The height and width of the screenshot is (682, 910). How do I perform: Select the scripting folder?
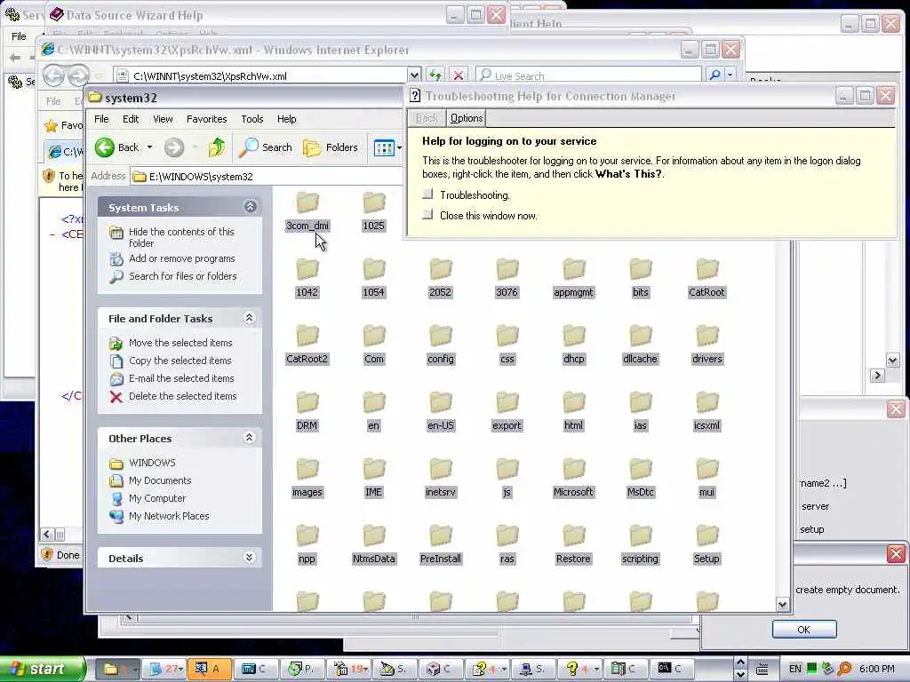[640, 546]
